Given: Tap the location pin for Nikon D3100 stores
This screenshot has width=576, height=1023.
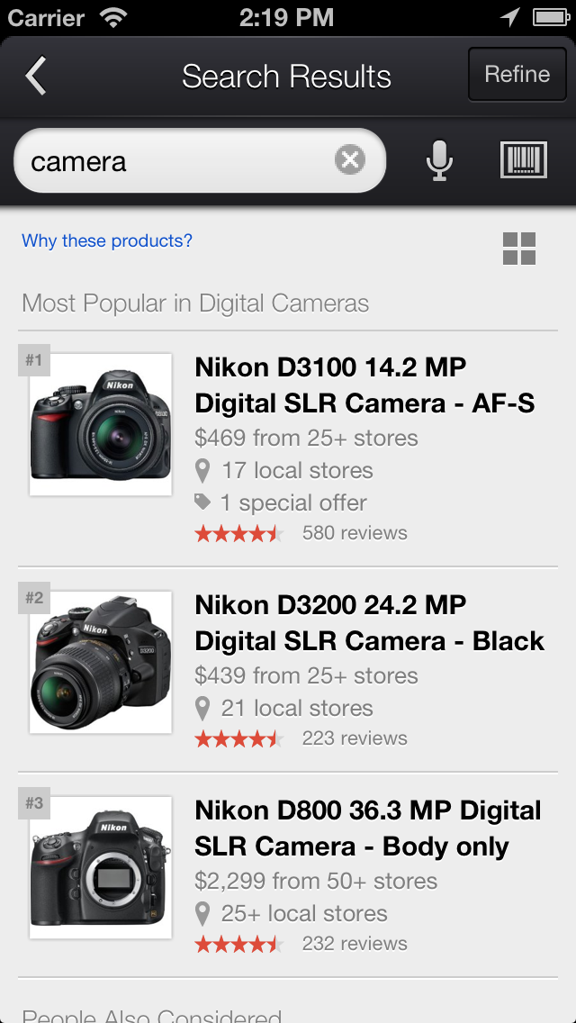Looking at the screenshot, I should click(202, 470).
